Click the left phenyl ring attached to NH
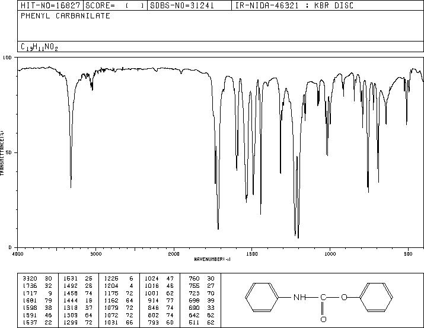The width and height of the screenshot is (424, 328). point(262,297)
